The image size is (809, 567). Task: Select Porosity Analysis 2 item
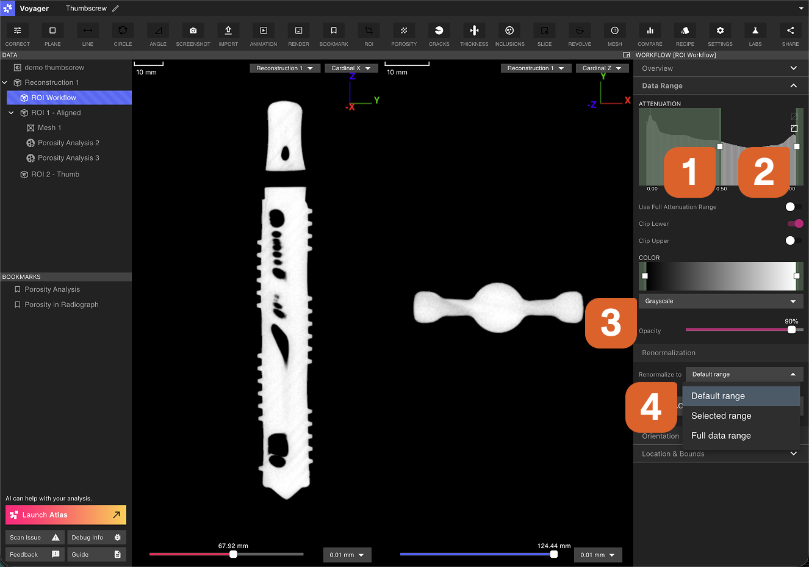coord(68,143)
